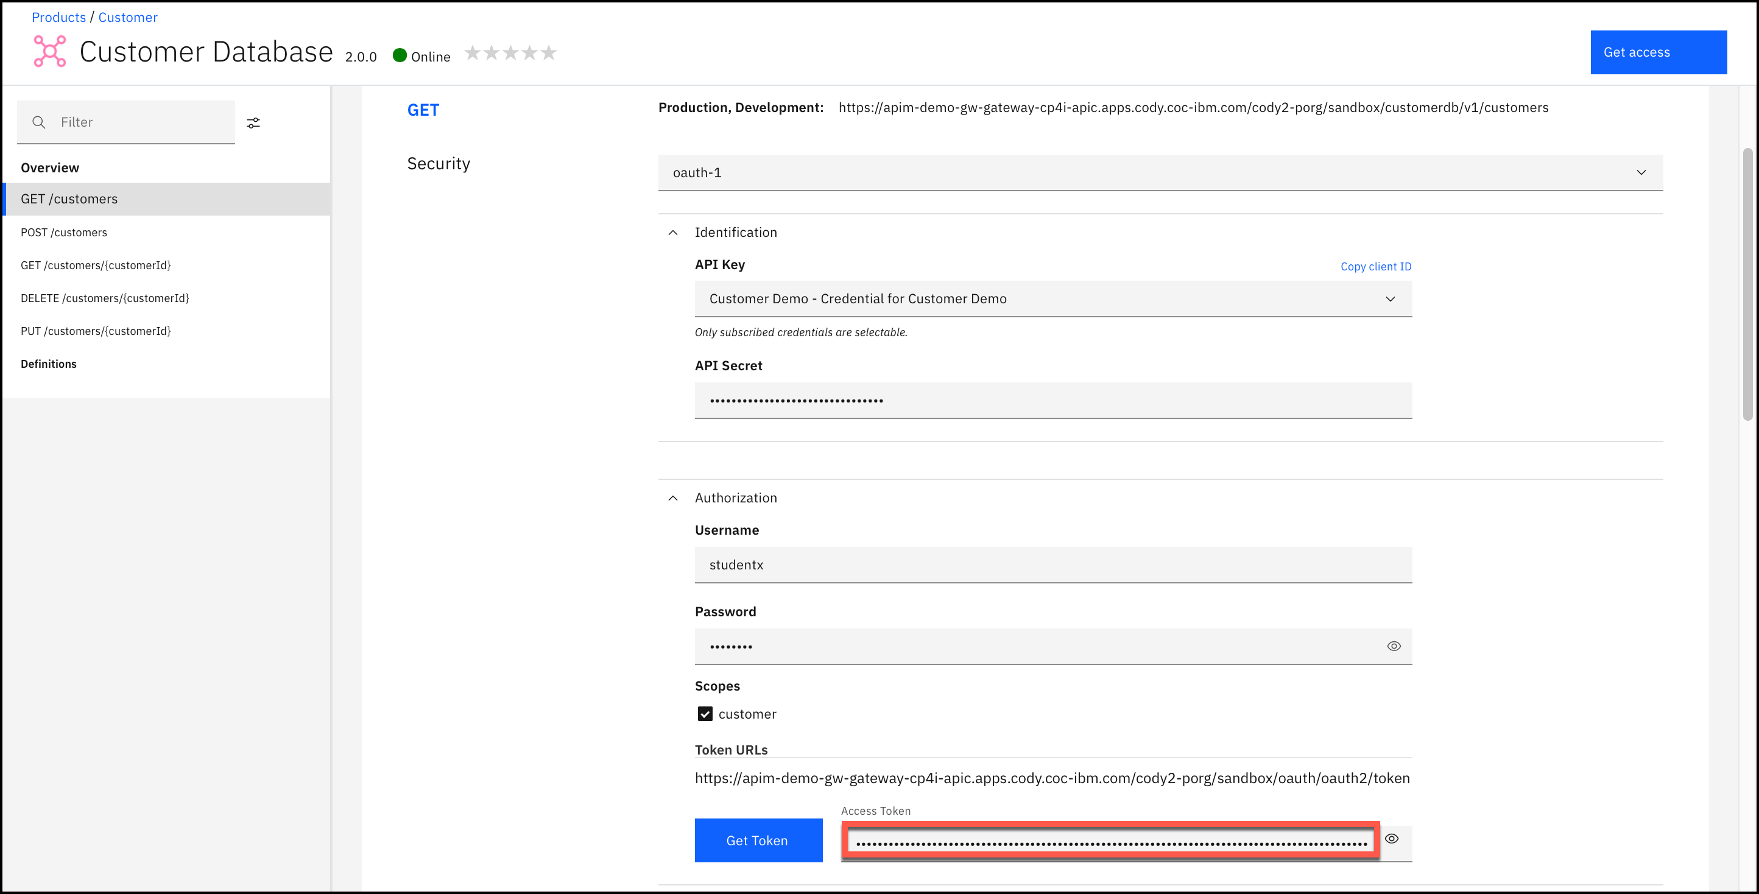
Task: Reveal the access token with eye icon
Action: click(x=1392, y=839)
